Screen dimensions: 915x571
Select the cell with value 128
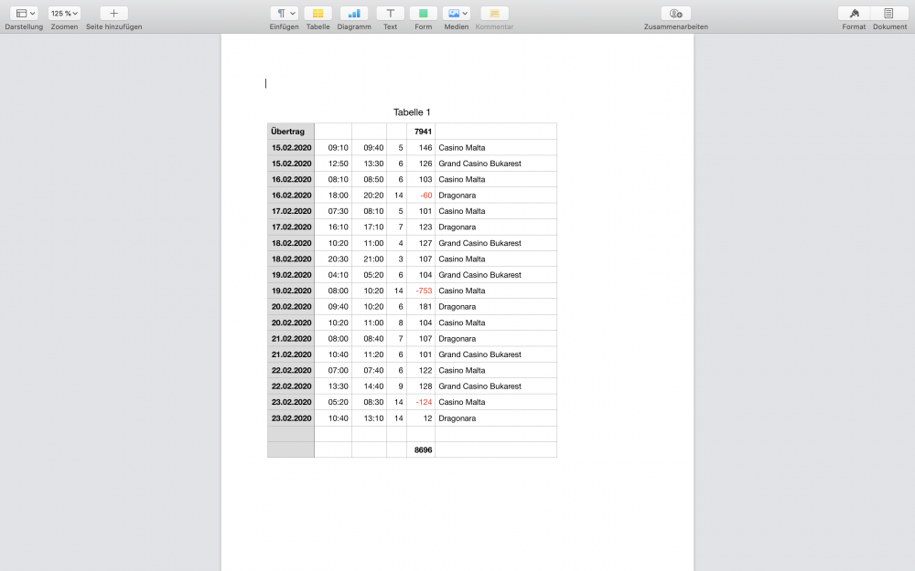tap(421, 386)
